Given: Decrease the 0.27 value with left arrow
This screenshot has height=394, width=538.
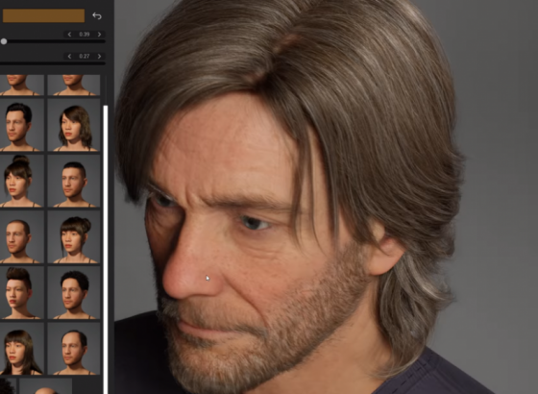Looking at the screenshot, I should 69,56.
